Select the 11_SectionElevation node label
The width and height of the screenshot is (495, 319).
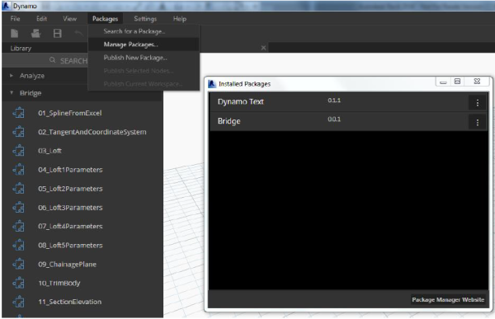click(x=70, y=302)
